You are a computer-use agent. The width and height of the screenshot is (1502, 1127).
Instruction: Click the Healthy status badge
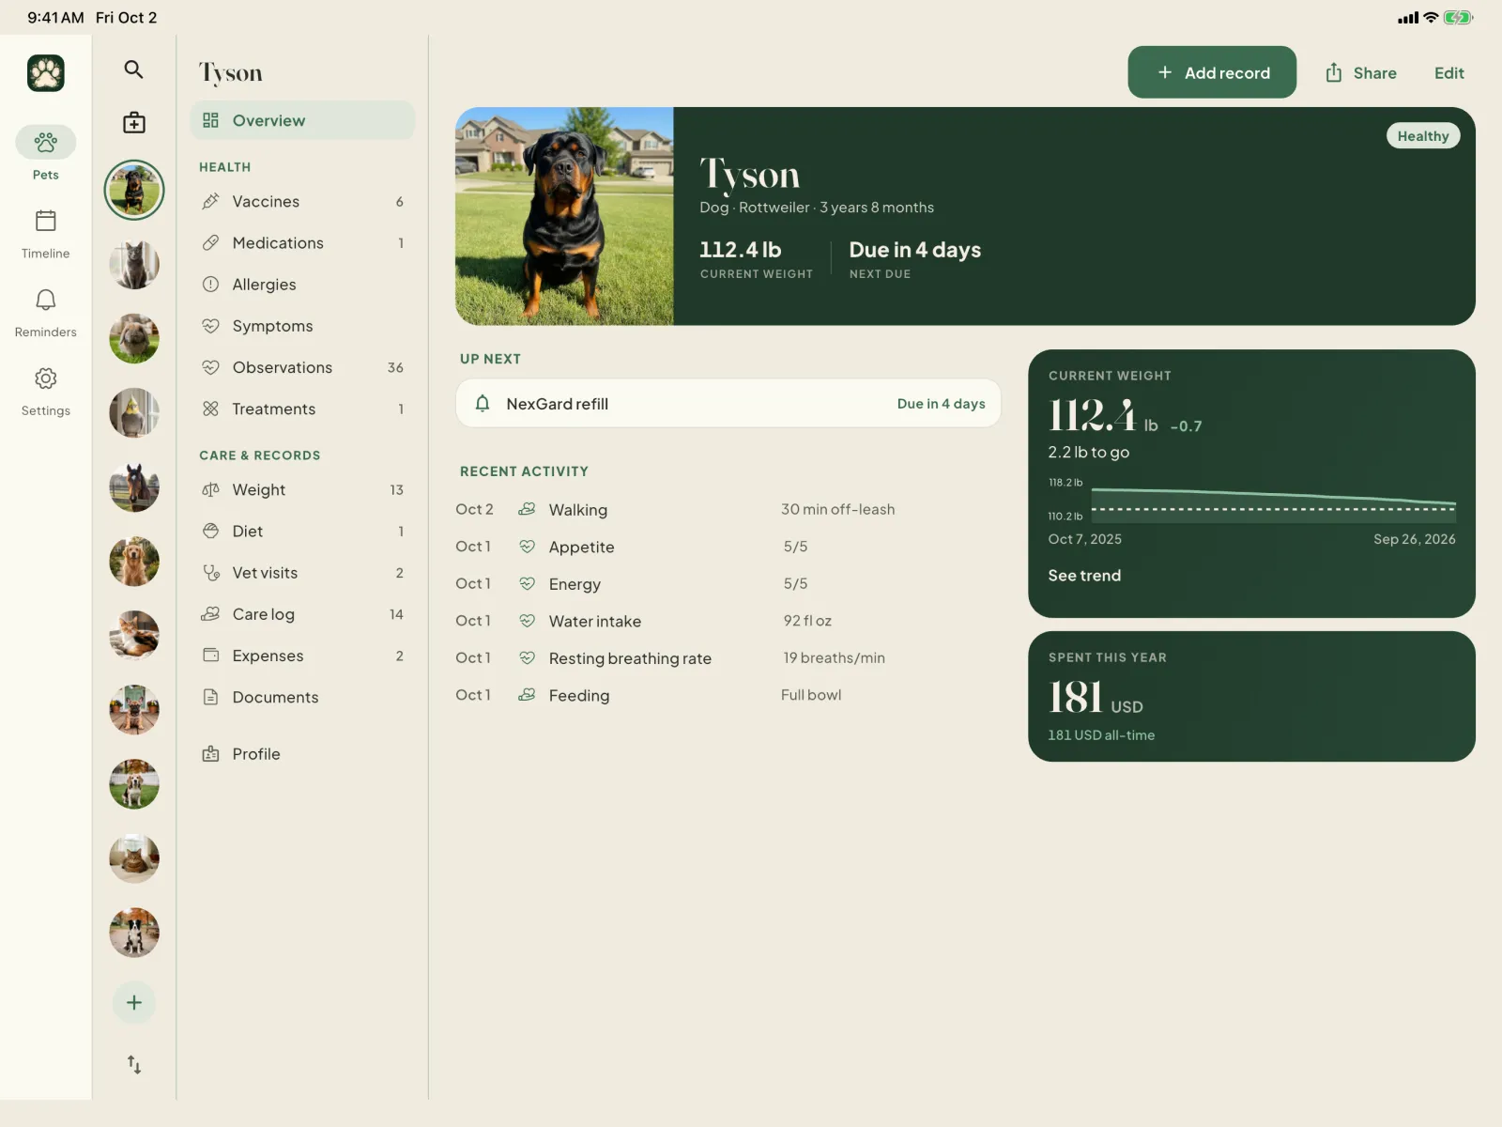(x=1423, y=136)
